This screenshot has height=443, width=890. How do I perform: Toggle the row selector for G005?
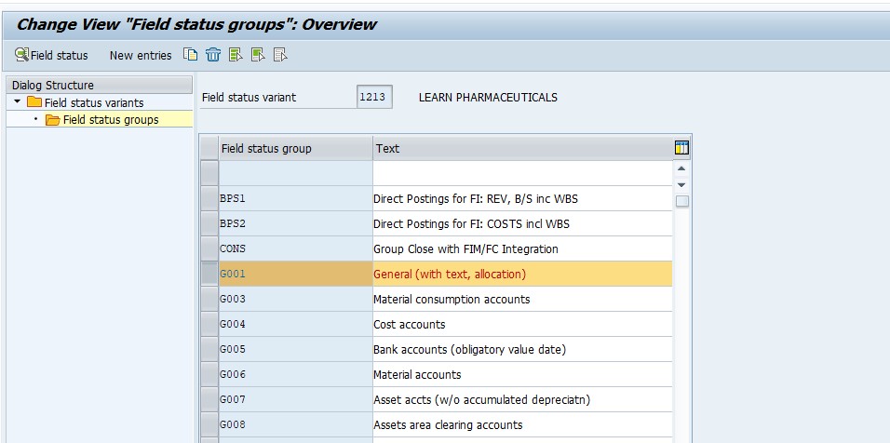[x=209, y=349]
